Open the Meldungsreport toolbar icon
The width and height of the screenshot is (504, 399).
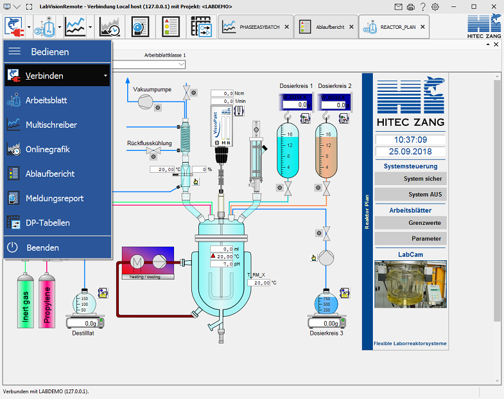point(140,27)
